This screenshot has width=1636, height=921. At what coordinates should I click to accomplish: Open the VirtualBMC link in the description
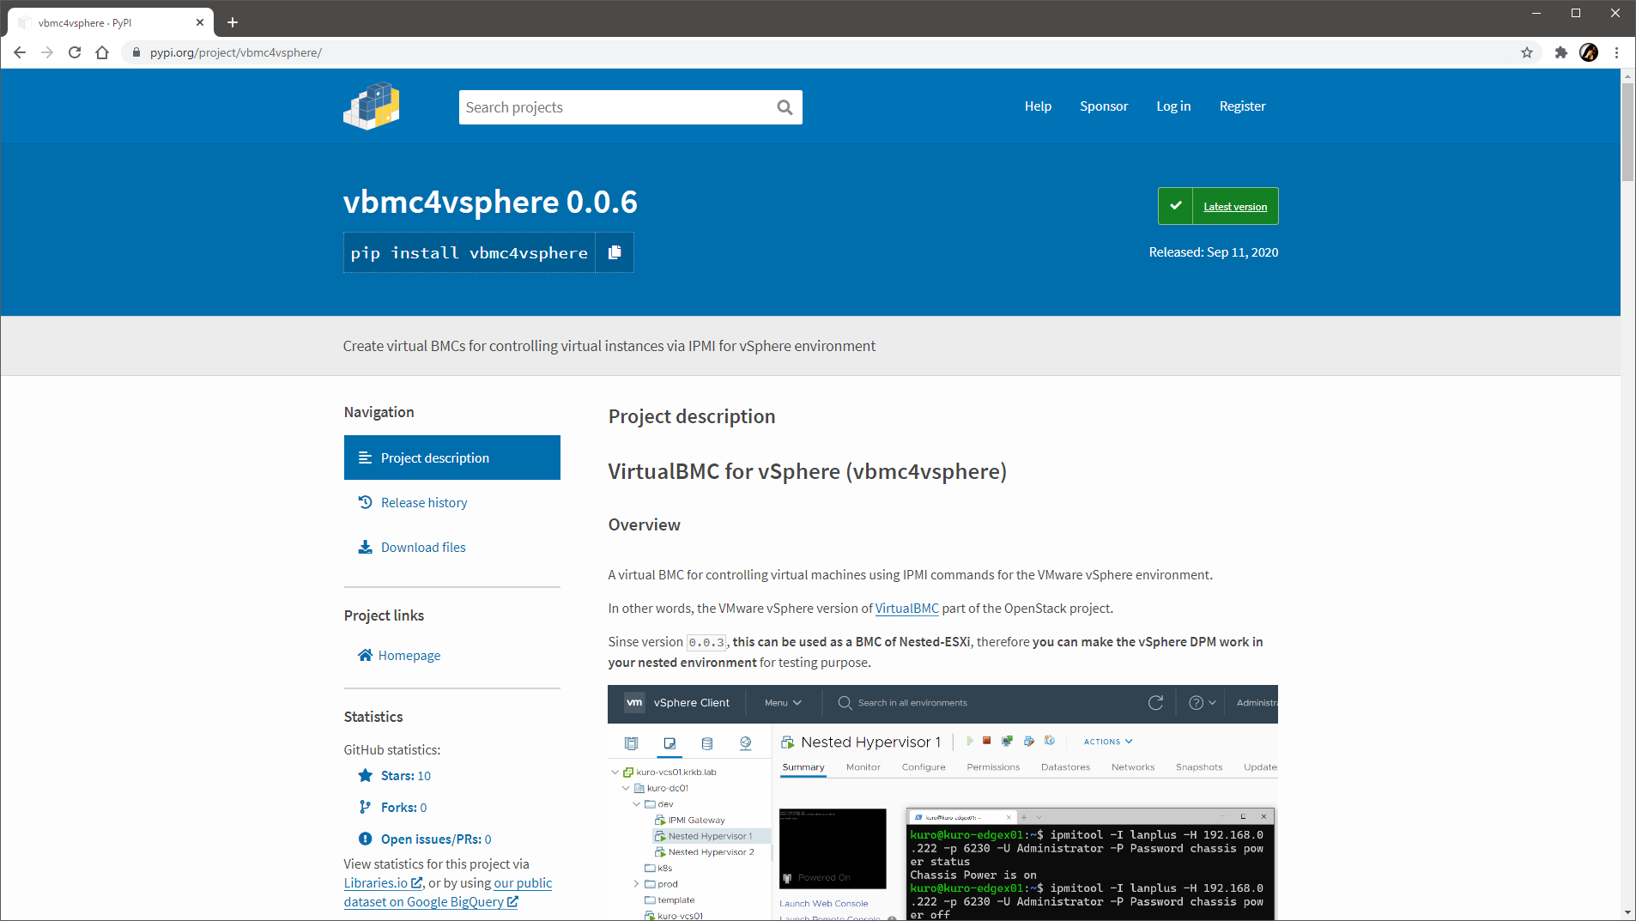[906, 608]
